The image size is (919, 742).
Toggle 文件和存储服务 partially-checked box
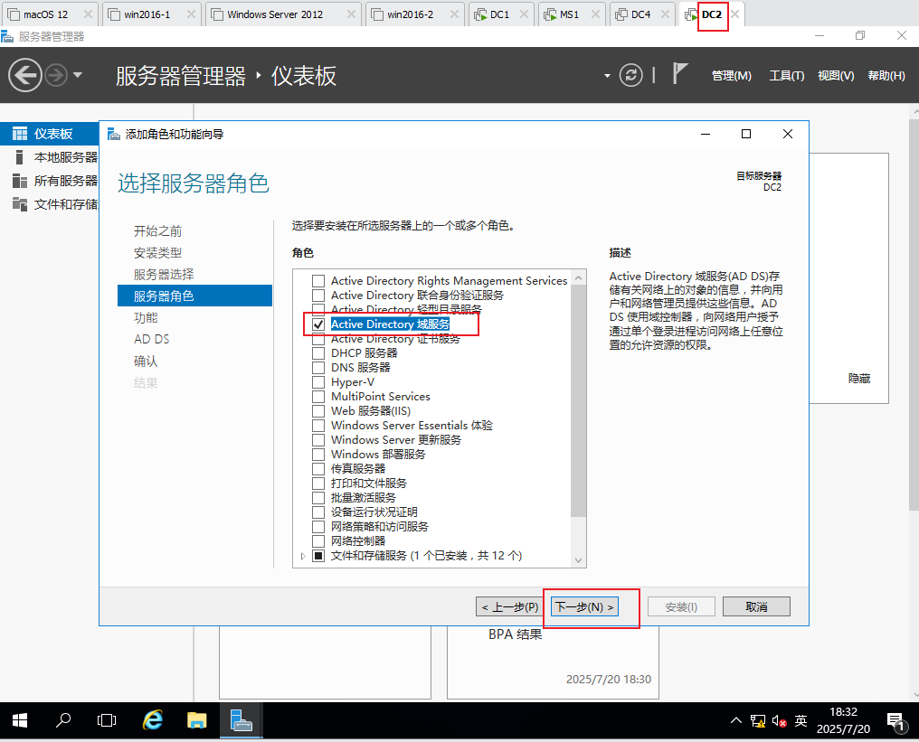tap(318, 555)
